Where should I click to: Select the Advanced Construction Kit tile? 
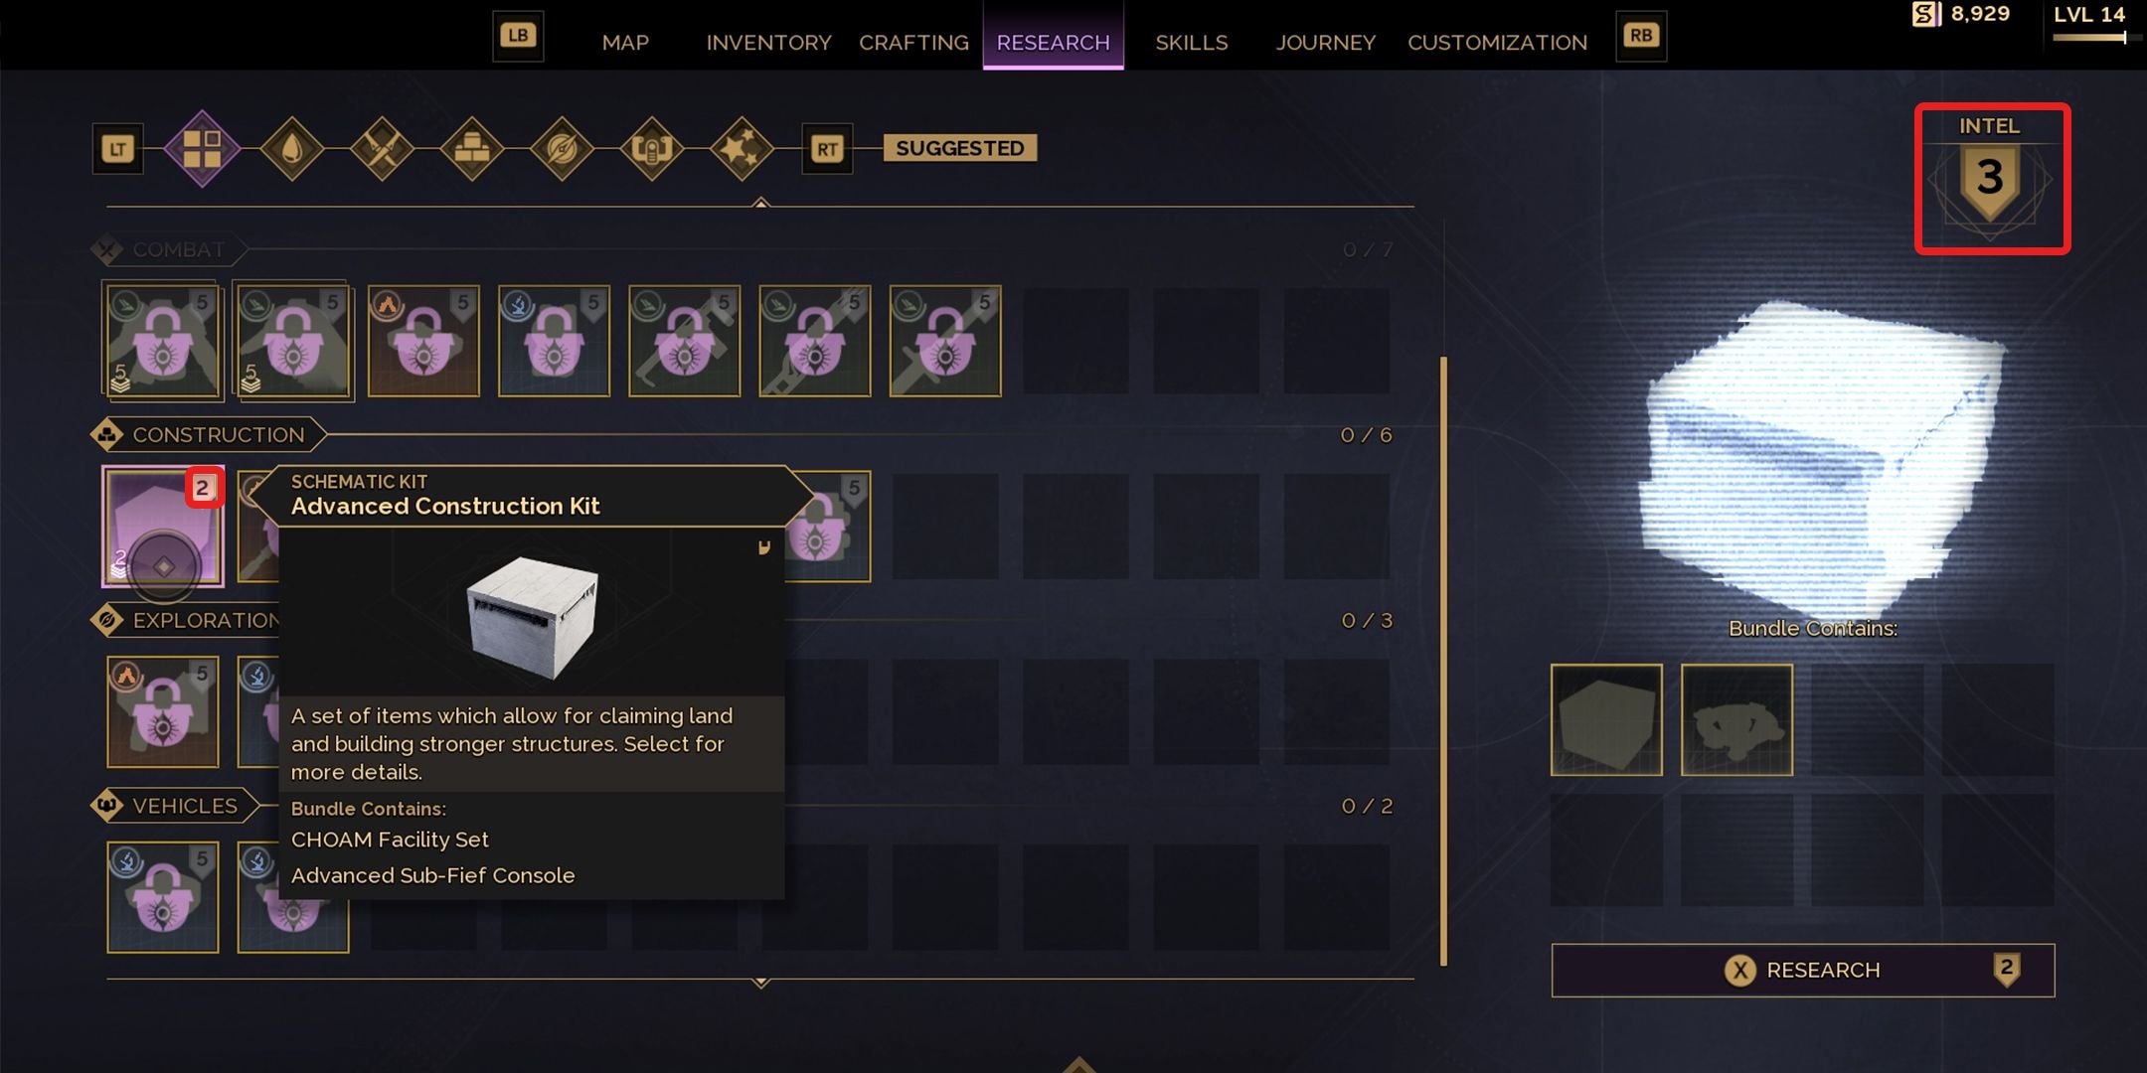pos(163,527)
